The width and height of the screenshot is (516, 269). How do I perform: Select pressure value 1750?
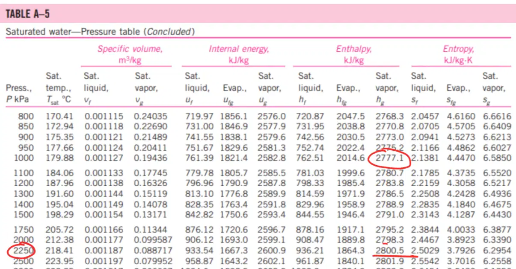click(x=24, y=230)
